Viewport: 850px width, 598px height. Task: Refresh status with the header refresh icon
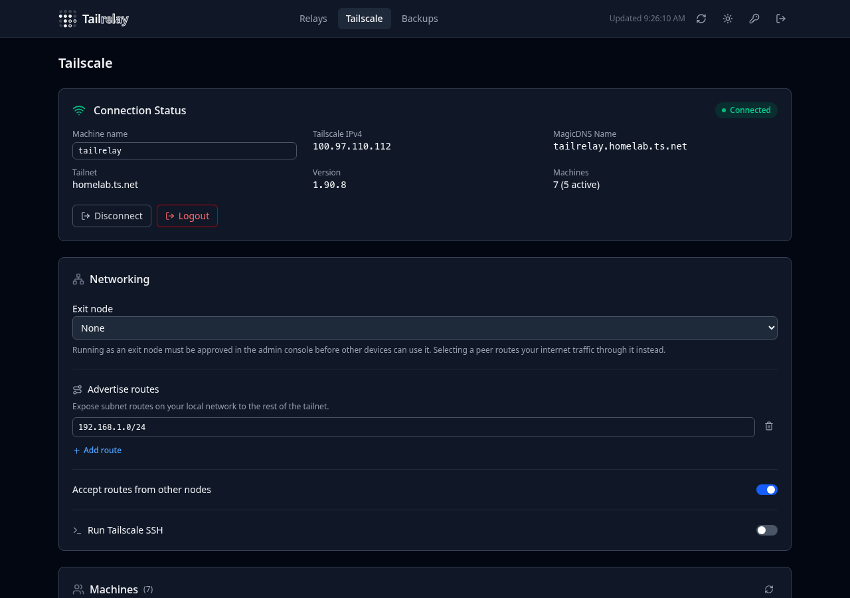coord(701,19)
